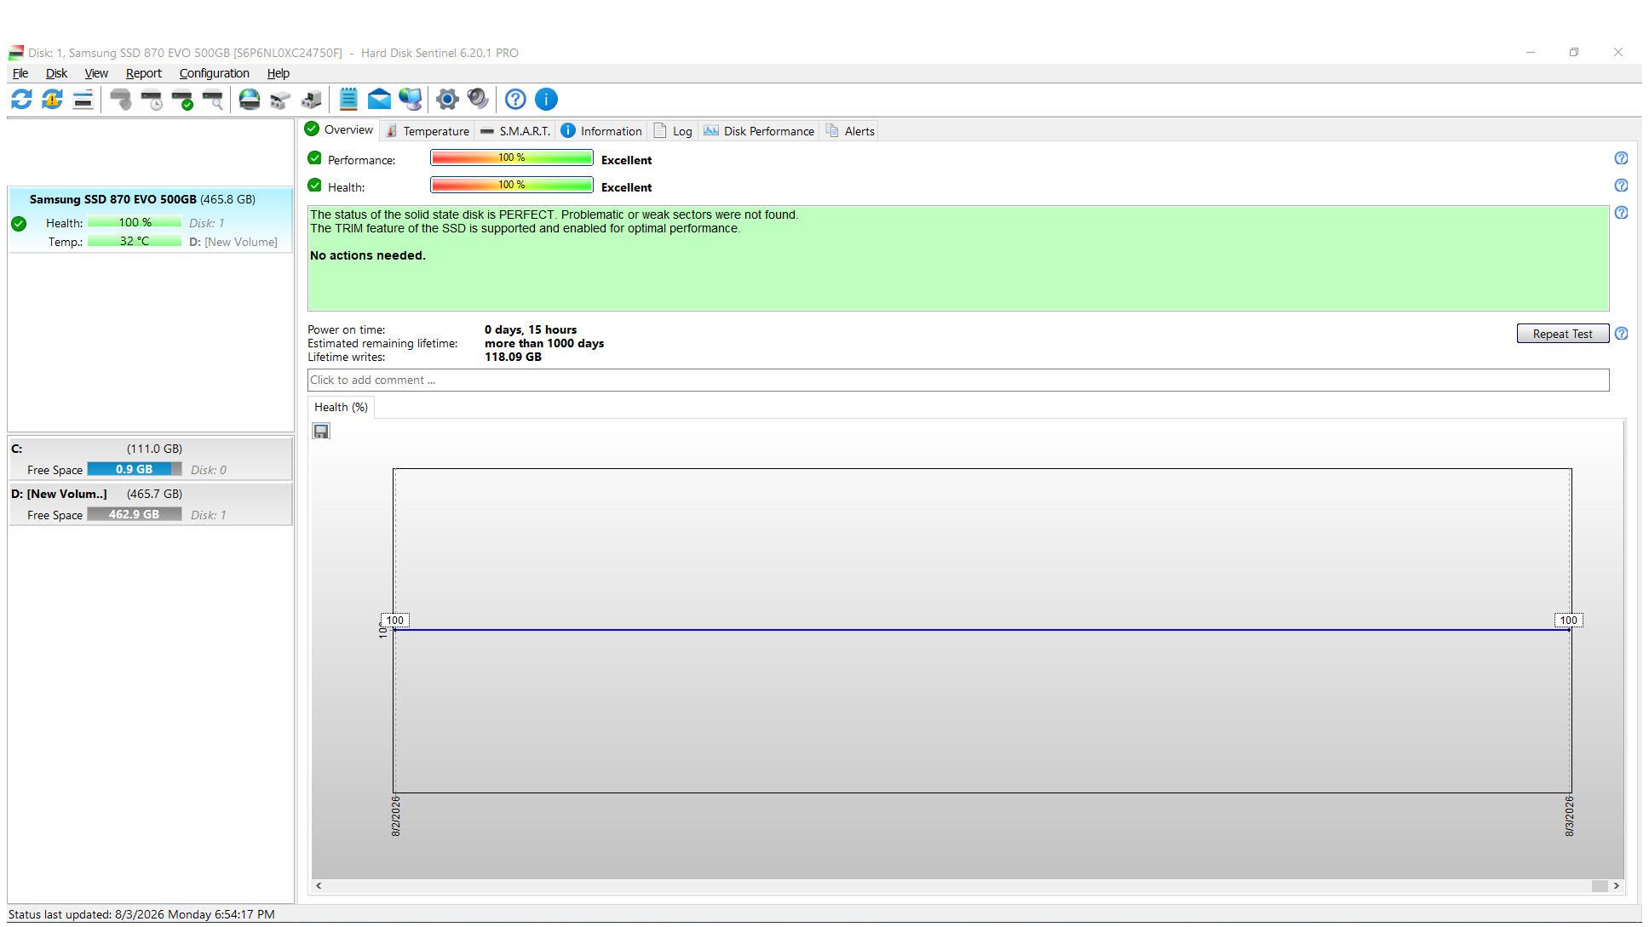Click the globe over disk toolbar icon

tap(250, 100)
